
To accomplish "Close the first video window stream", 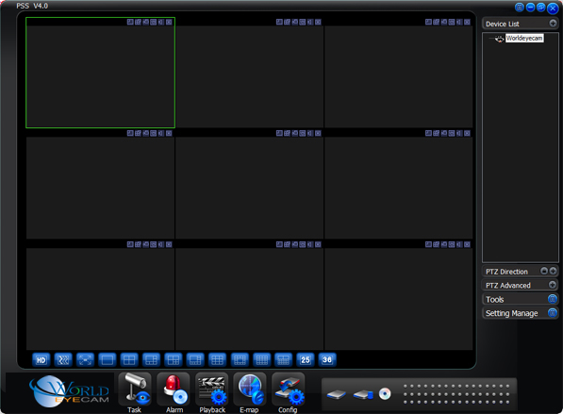I will tap(169, 22).
